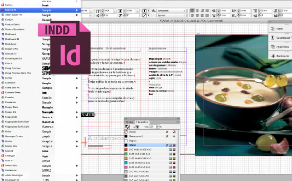
Task: Select the cyan C=75 M=10 Y=0 swatch
Action: tap(151, 163)
